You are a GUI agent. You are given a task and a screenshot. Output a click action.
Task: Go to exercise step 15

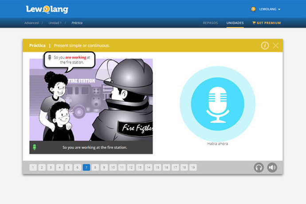coord(157,167)
